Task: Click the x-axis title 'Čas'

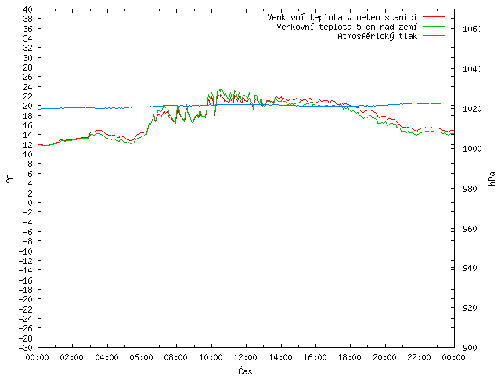Action: pos(245,371)
